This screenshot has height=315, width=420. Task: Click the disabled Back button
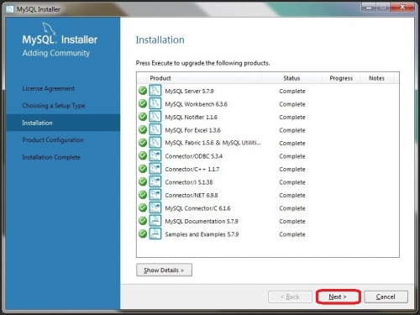tap(290, 297)
